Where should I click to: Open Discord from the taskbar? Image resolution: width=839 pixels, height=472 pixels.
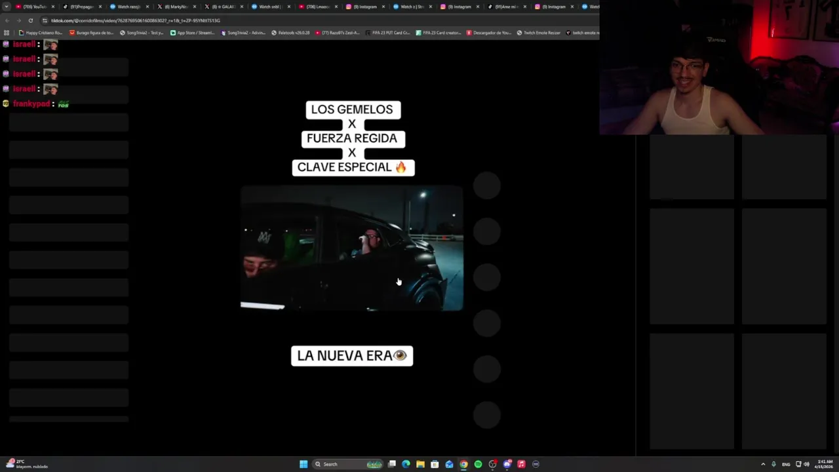(507, 464)
